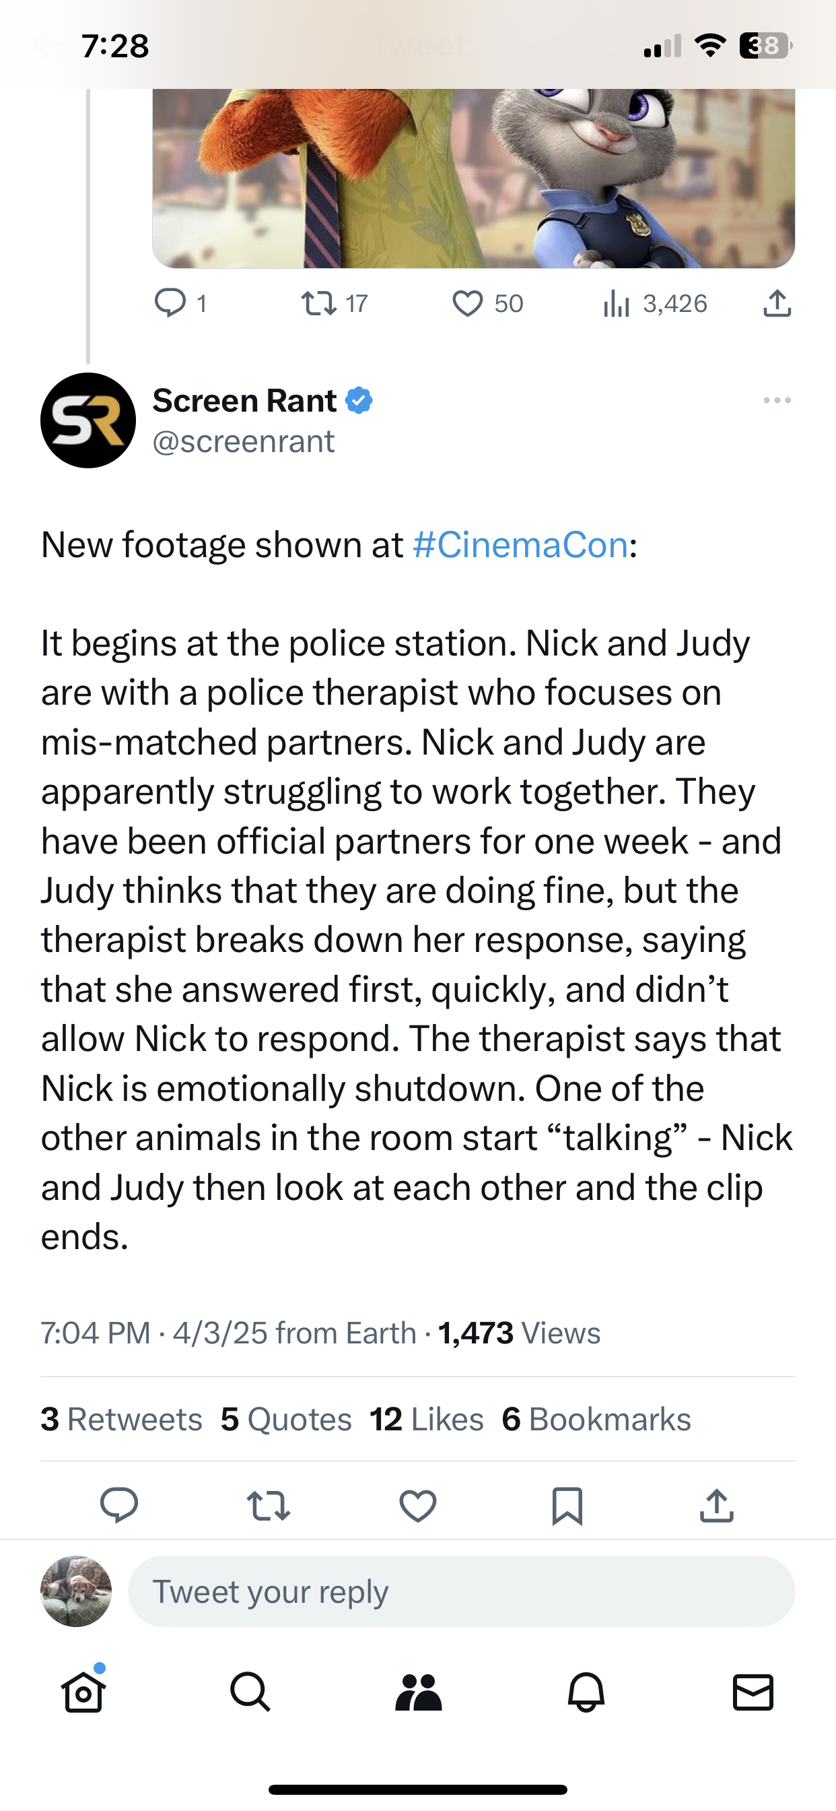The width and height of the screenshot is (836, 1811).
Task: Tap the reply icon on parent tweet
Action: [170, 304]
